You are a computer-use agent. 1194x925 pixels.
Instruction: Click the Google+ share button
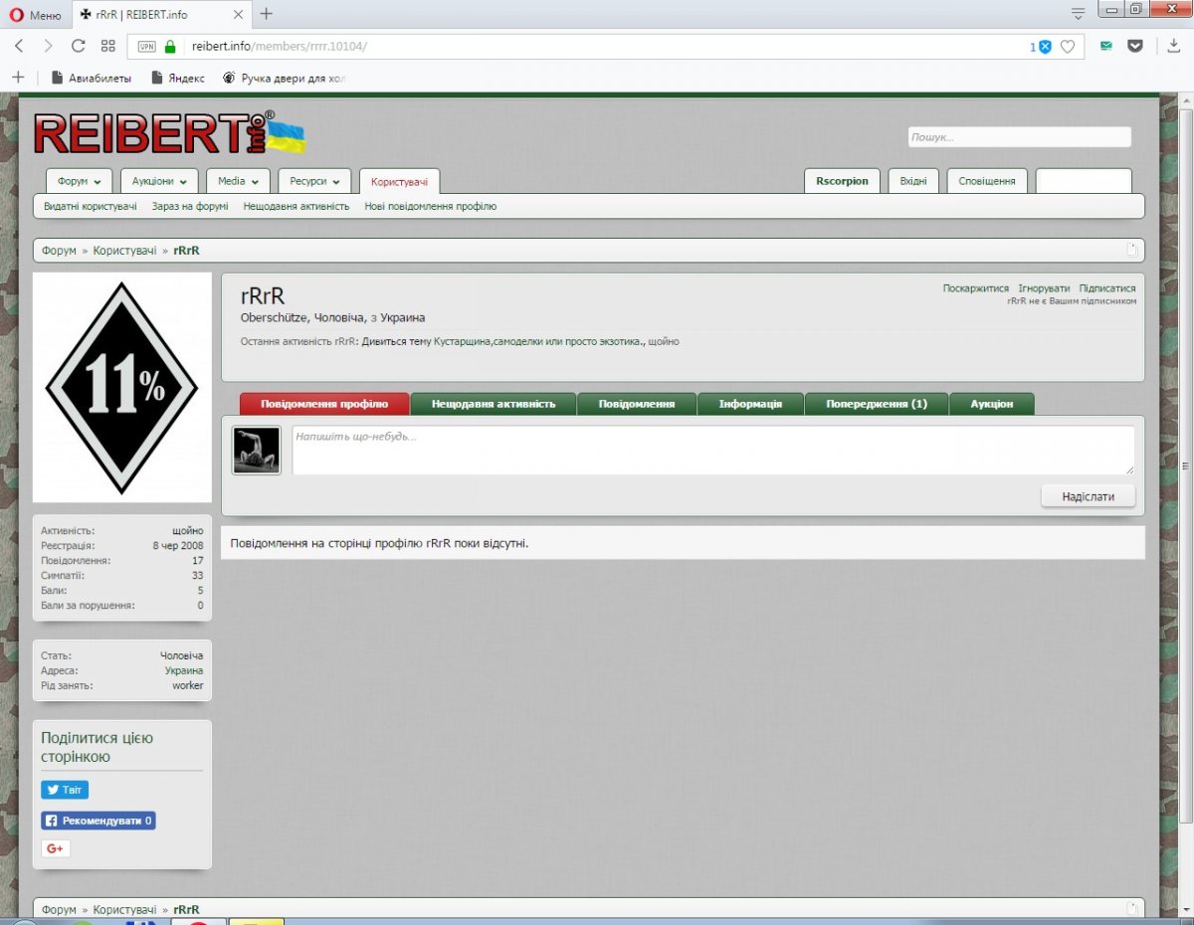click(x=56, y=848)
